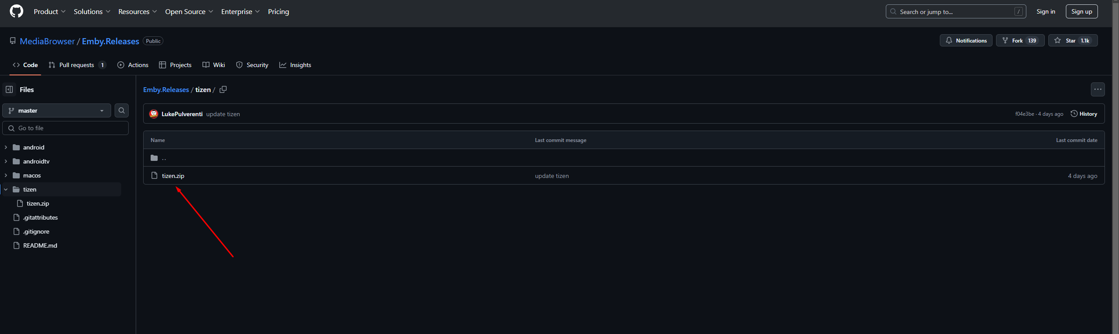View the commit History
Viewport: 1119px width, 334px height.
1084,114
